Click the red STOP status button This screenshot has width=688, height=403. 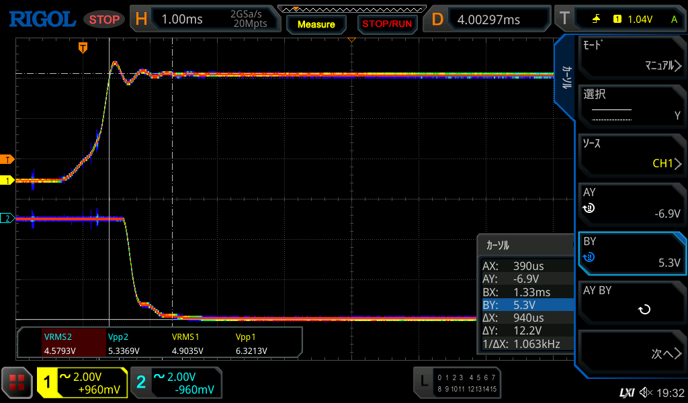pos(104,19)
